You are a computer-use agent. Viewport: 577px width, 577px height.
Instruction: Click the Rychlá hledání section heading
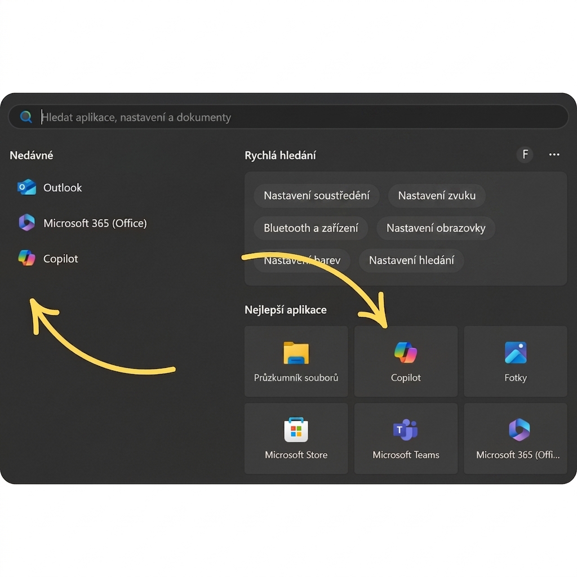point(280,156)
